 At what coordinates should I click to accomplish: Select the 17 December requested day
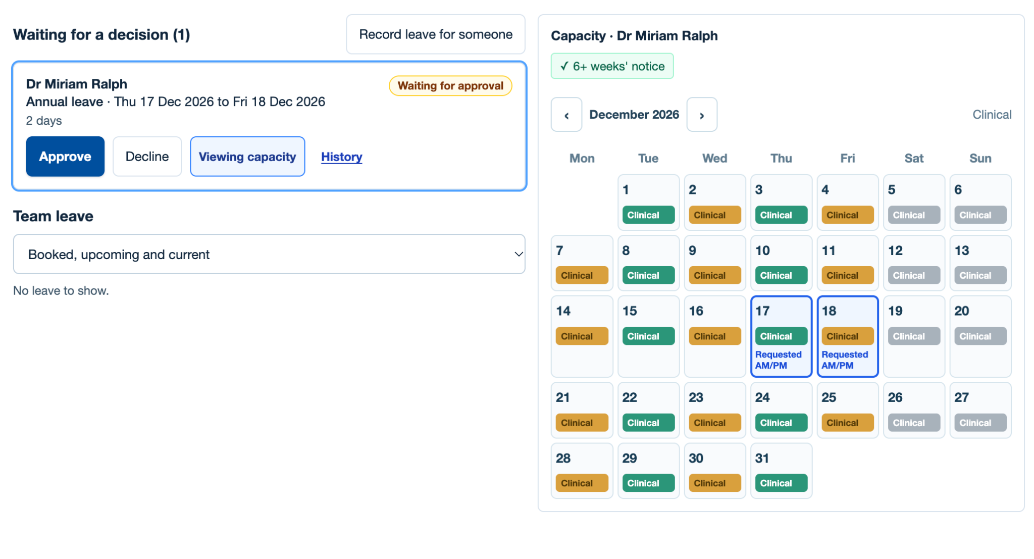tap(781, 336)
